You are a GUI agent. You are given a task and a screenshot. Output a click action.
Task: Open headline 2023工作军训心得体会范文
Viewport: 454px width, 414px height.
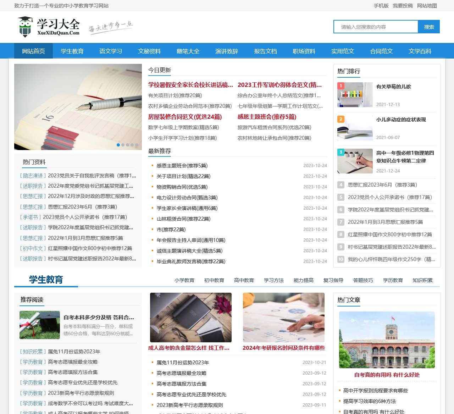click(x=280, y=85)
